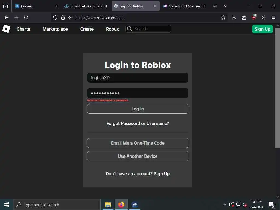Open Charts in the Roblox navbar
The height and width of the screenshot is (210, 280).
coord(24,29)
